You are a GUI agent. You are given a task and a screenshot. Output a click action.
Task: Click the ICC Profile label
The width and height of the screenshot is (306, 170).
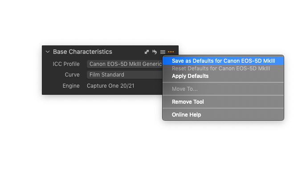pos(66,64)
